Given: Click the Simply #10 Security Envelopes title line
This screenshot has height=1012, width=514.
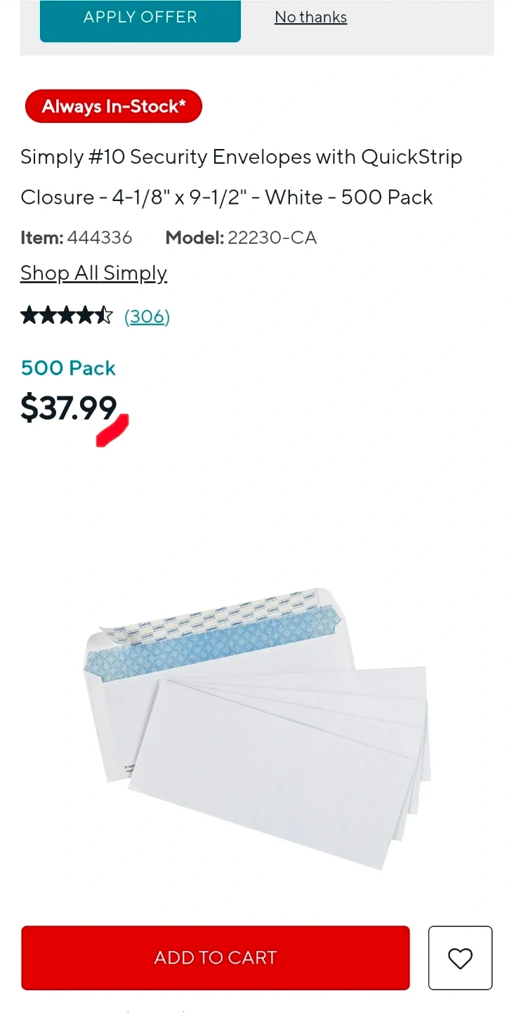Looking at the screenshot, I should tap(242, 157).
